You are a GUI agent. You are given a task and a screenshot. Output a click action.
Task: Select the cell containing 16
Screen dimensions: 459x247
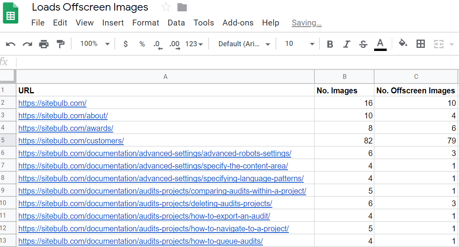pyautogui.click(x=345, y=103)
